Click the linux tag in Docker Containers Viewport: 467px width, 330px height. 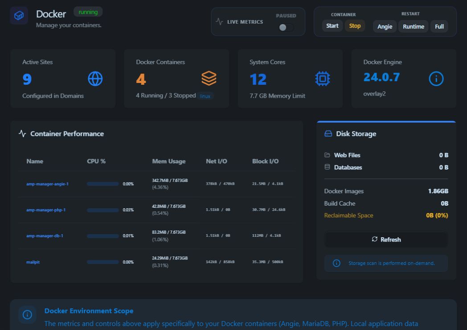pyautogui.click(x=205, y=96)
